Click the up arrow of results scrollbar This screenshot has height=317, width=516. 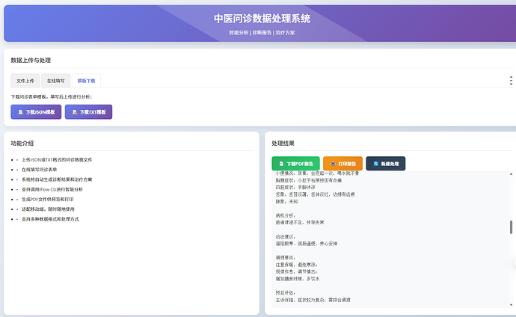tap(511, 173)
